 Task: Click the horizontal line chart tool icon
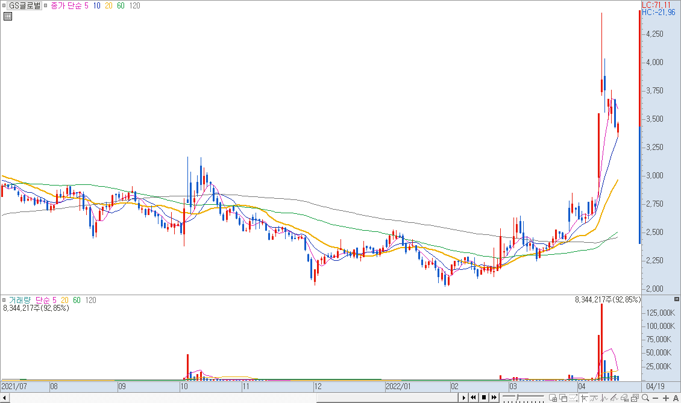[594, 398]
